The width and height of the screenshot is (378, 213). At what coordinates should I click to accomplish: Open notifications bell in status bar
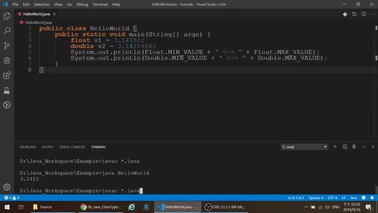tap(372, 198)
